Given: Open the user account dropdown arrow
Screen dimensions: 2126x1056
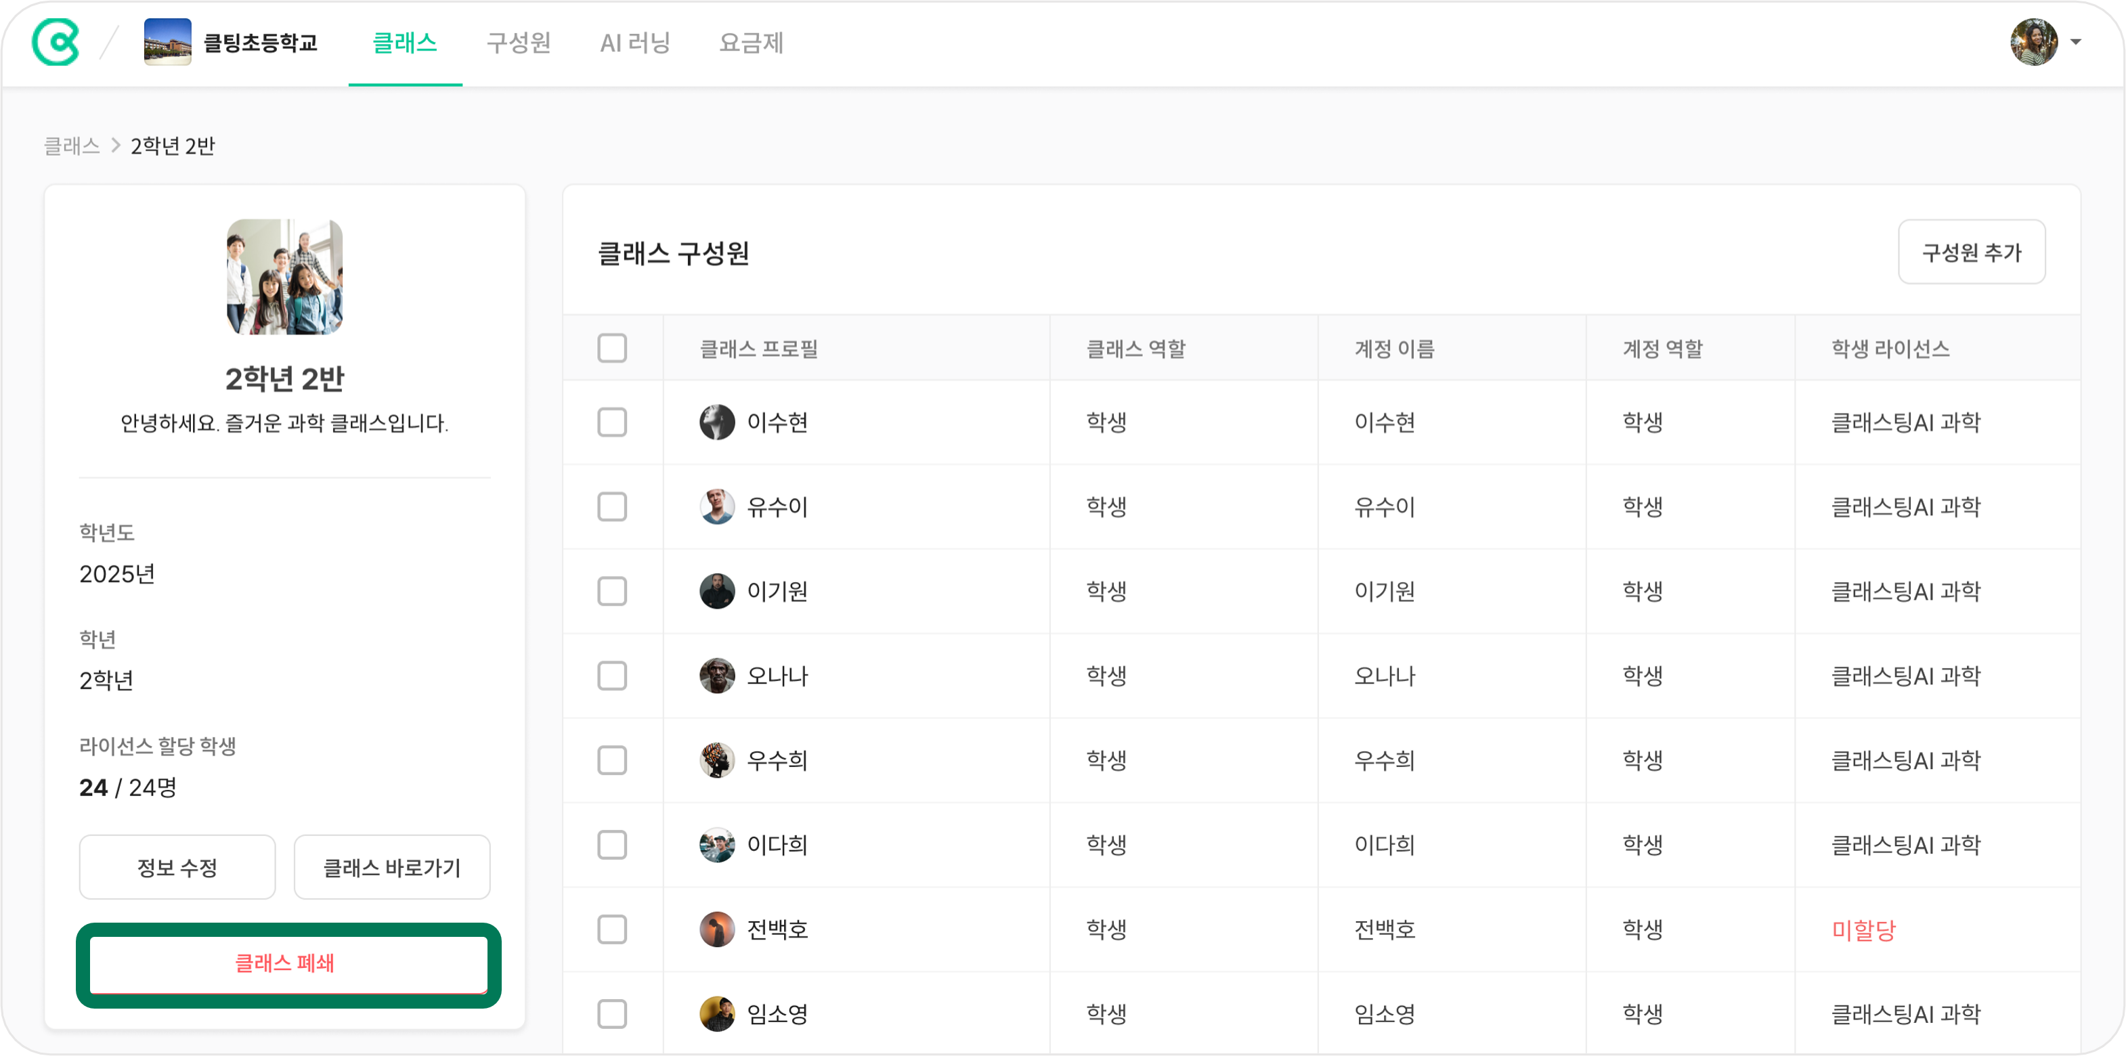Looking at the screenshot, I should [2075, 42].
